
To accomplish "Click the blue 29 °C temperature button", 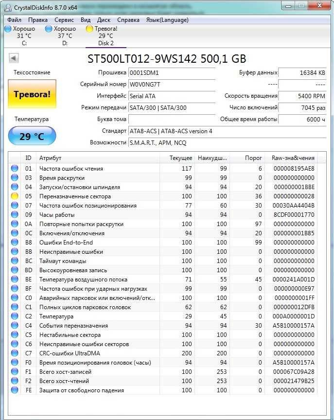I will tap(32, 136).
